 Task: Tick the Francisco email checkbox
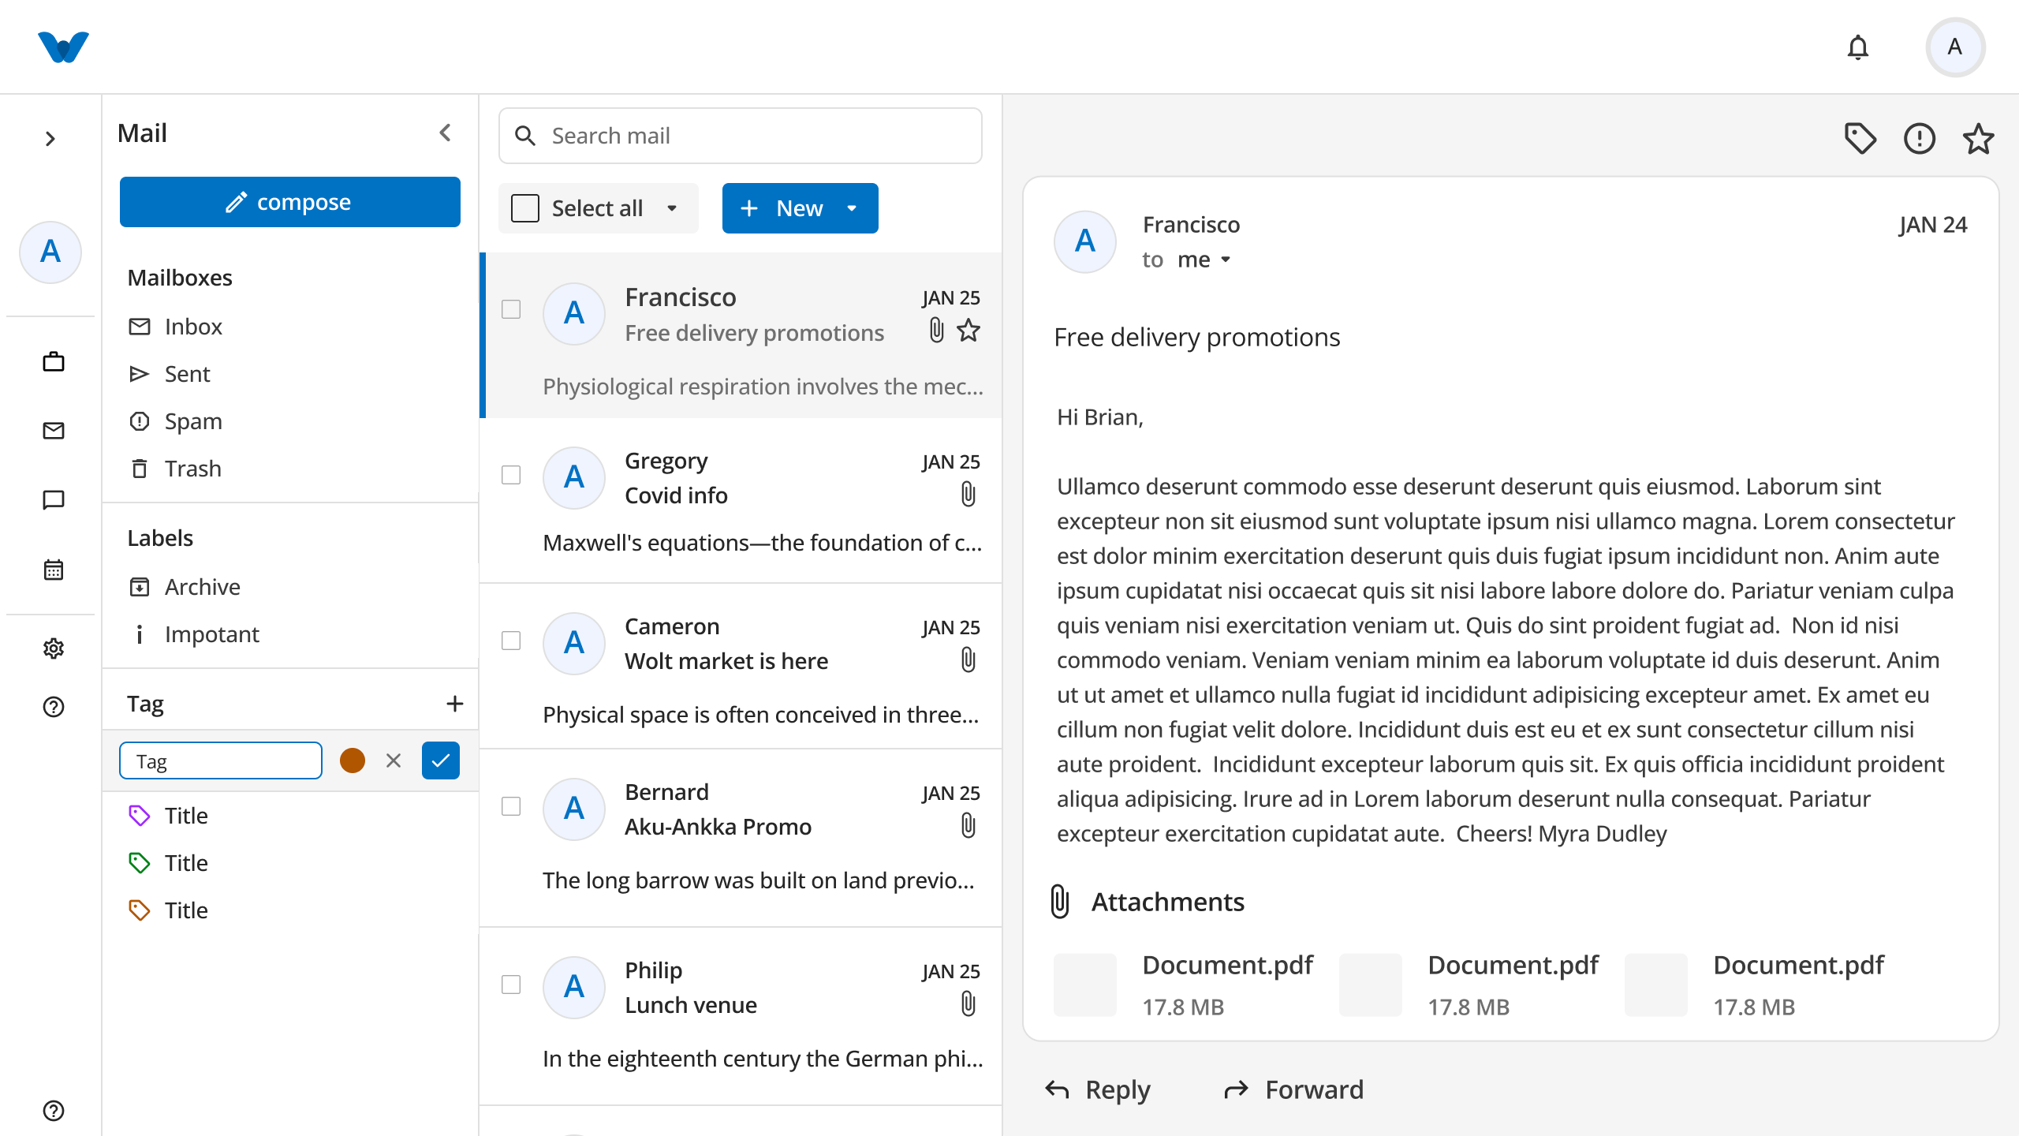click(511, 309)
